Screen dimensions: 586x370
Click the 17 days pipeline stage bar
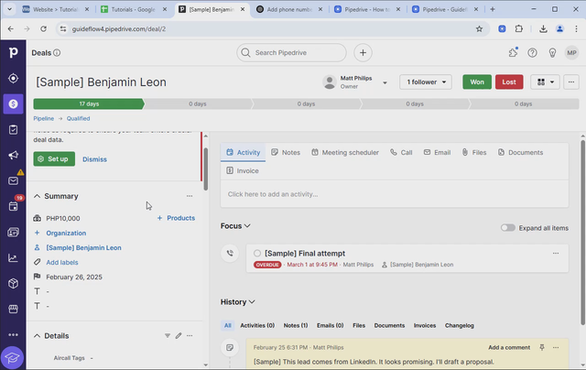point(89,103)
